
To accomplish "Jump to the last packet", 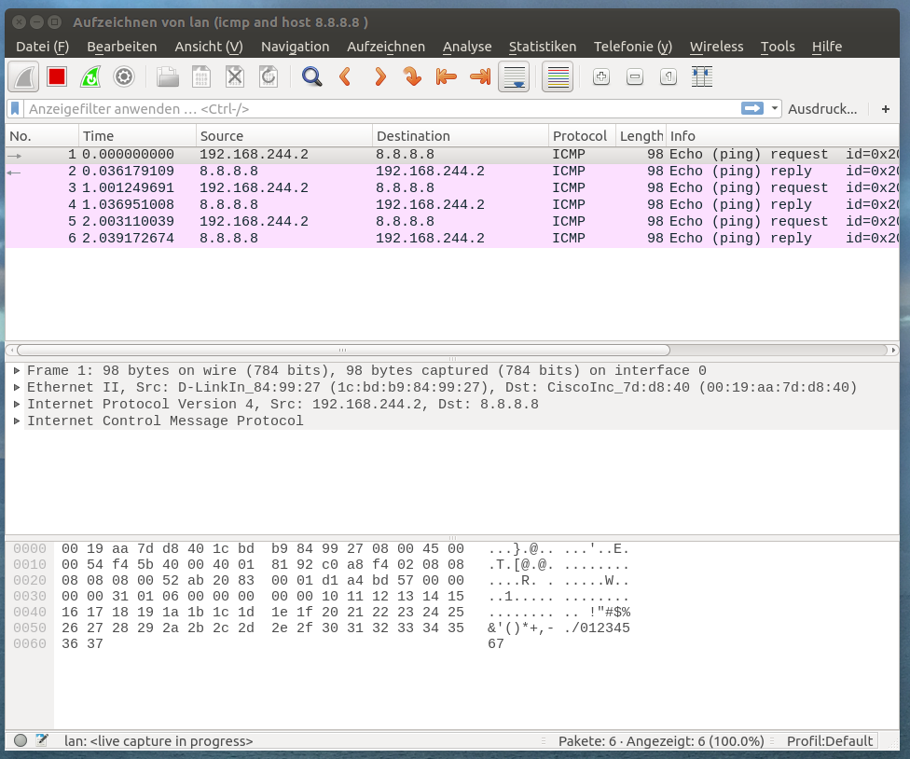I will (x=479, y=77).
